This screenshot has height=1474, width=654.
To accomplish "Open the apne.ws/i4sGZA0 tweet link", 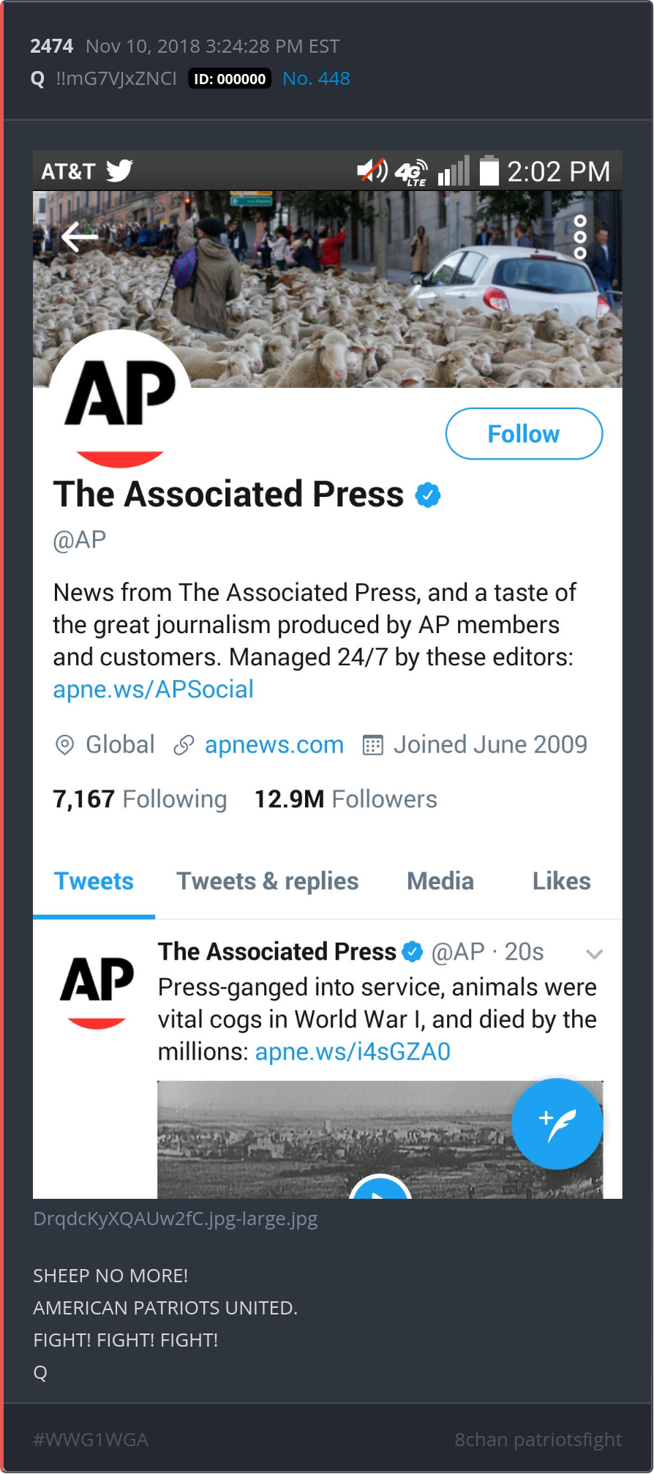I will coord(353,1052).
